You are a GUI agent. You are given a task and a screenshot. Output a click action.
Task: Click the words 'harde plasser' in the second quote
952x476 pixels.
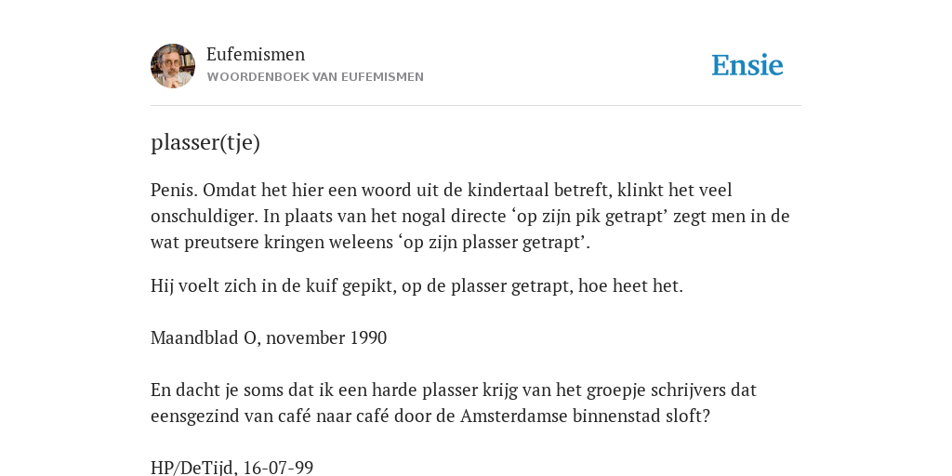pyautogui.click(x=423, y=390)
